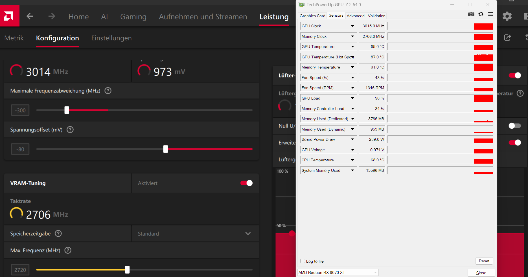
Task: Click the GPU-Z title bar app icon
Action: (x=302, y=5)
